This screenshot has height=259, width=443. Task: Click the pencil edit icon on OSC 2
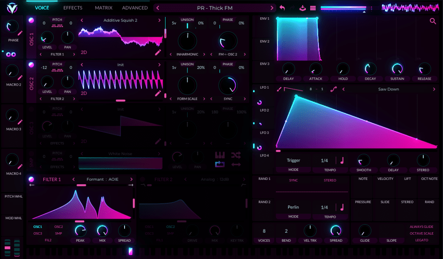(x=158, y=93)
